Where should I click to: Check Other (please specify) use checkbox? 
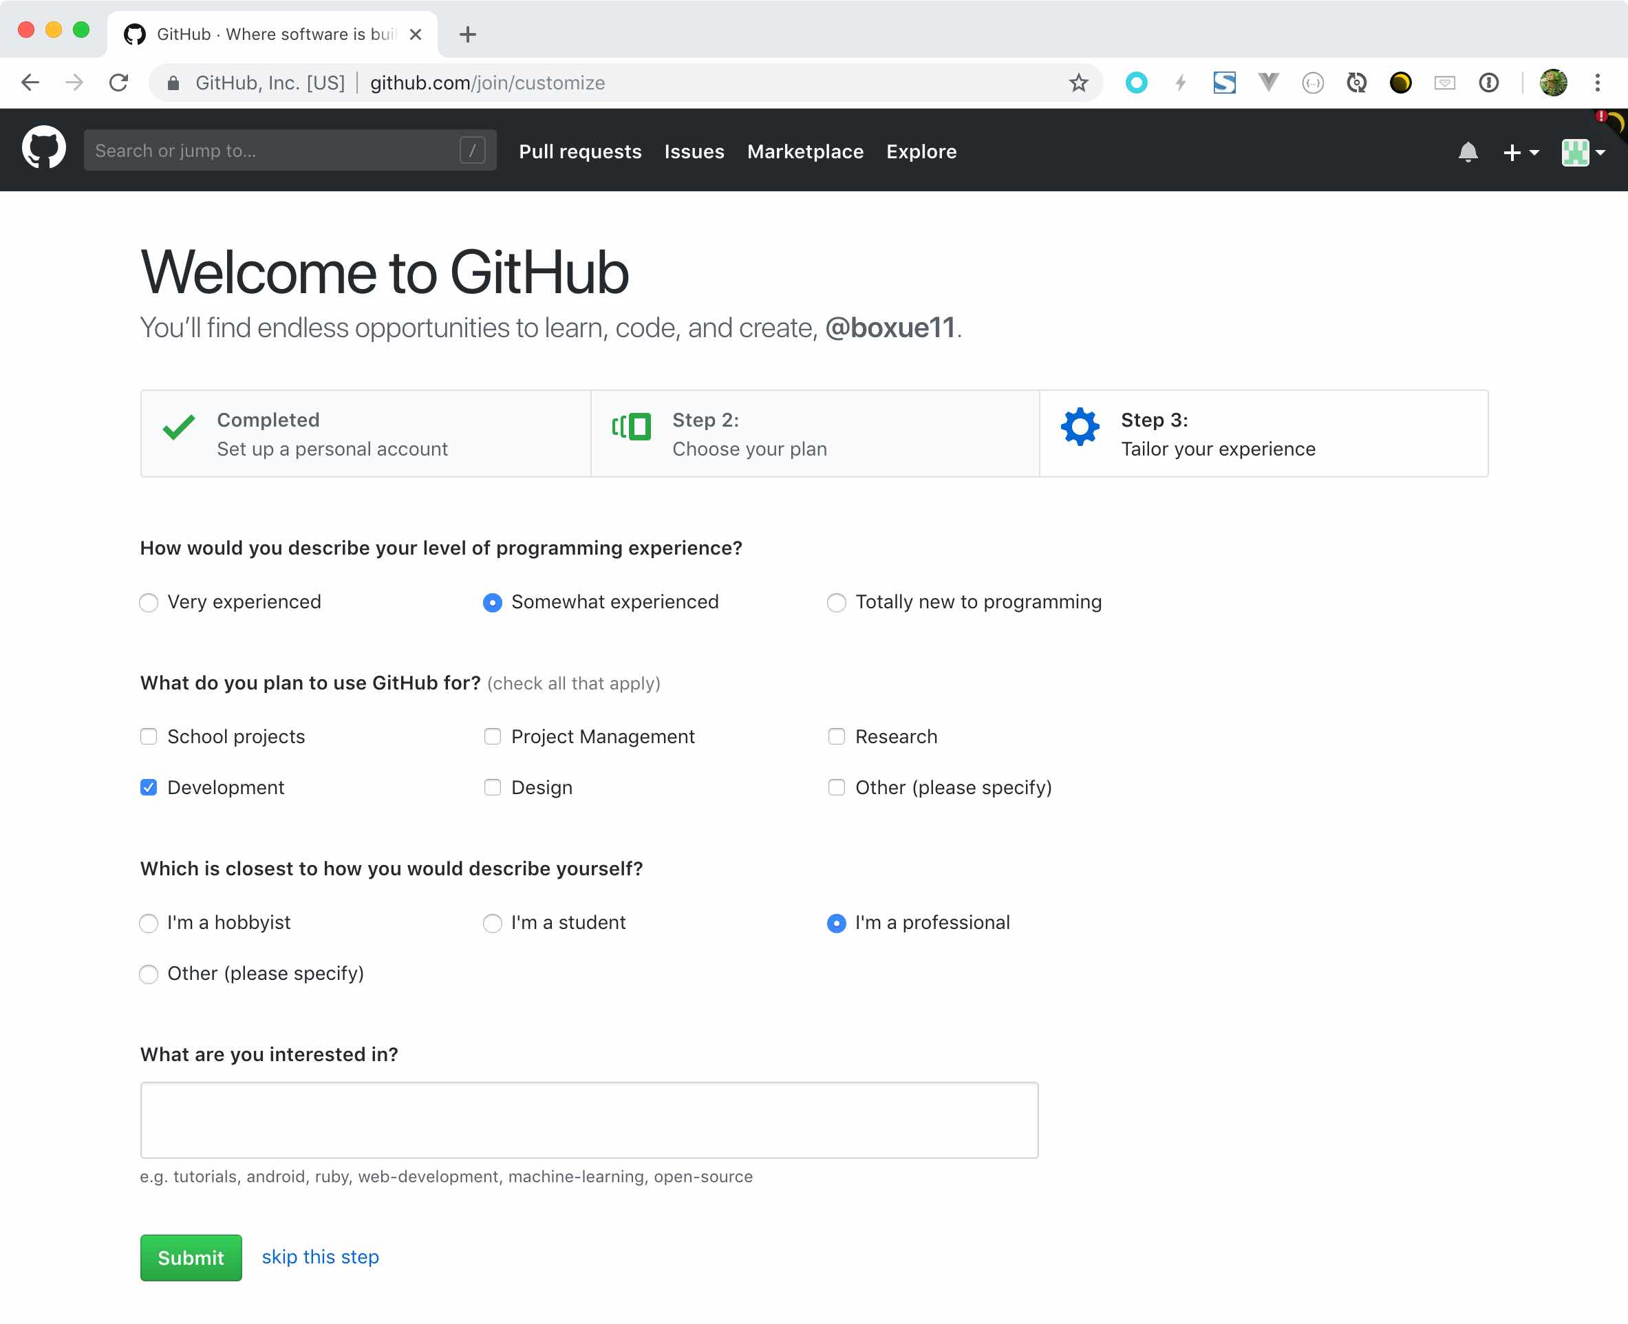pos(837,787)
